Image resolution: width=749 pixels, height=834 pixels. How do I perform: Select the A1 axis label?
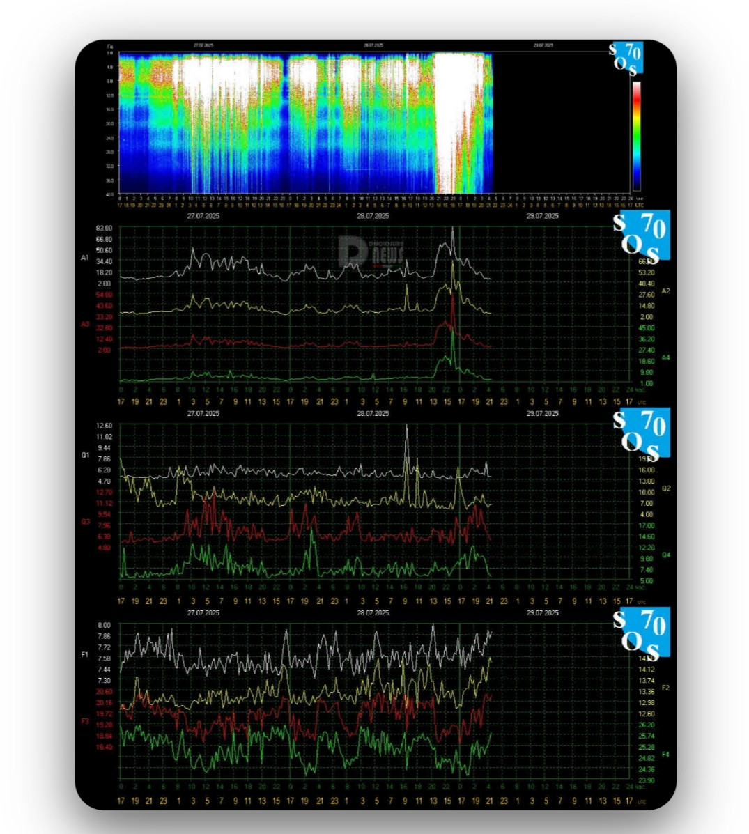[86, 258]
